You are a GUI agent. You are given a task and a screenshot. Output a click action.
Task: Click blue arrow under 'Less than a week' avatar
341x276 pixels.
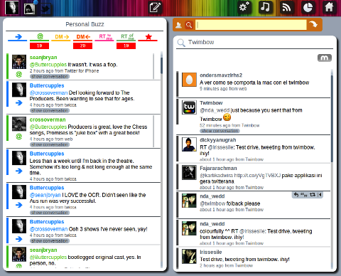pyautogui.click(x=19, y=171)
